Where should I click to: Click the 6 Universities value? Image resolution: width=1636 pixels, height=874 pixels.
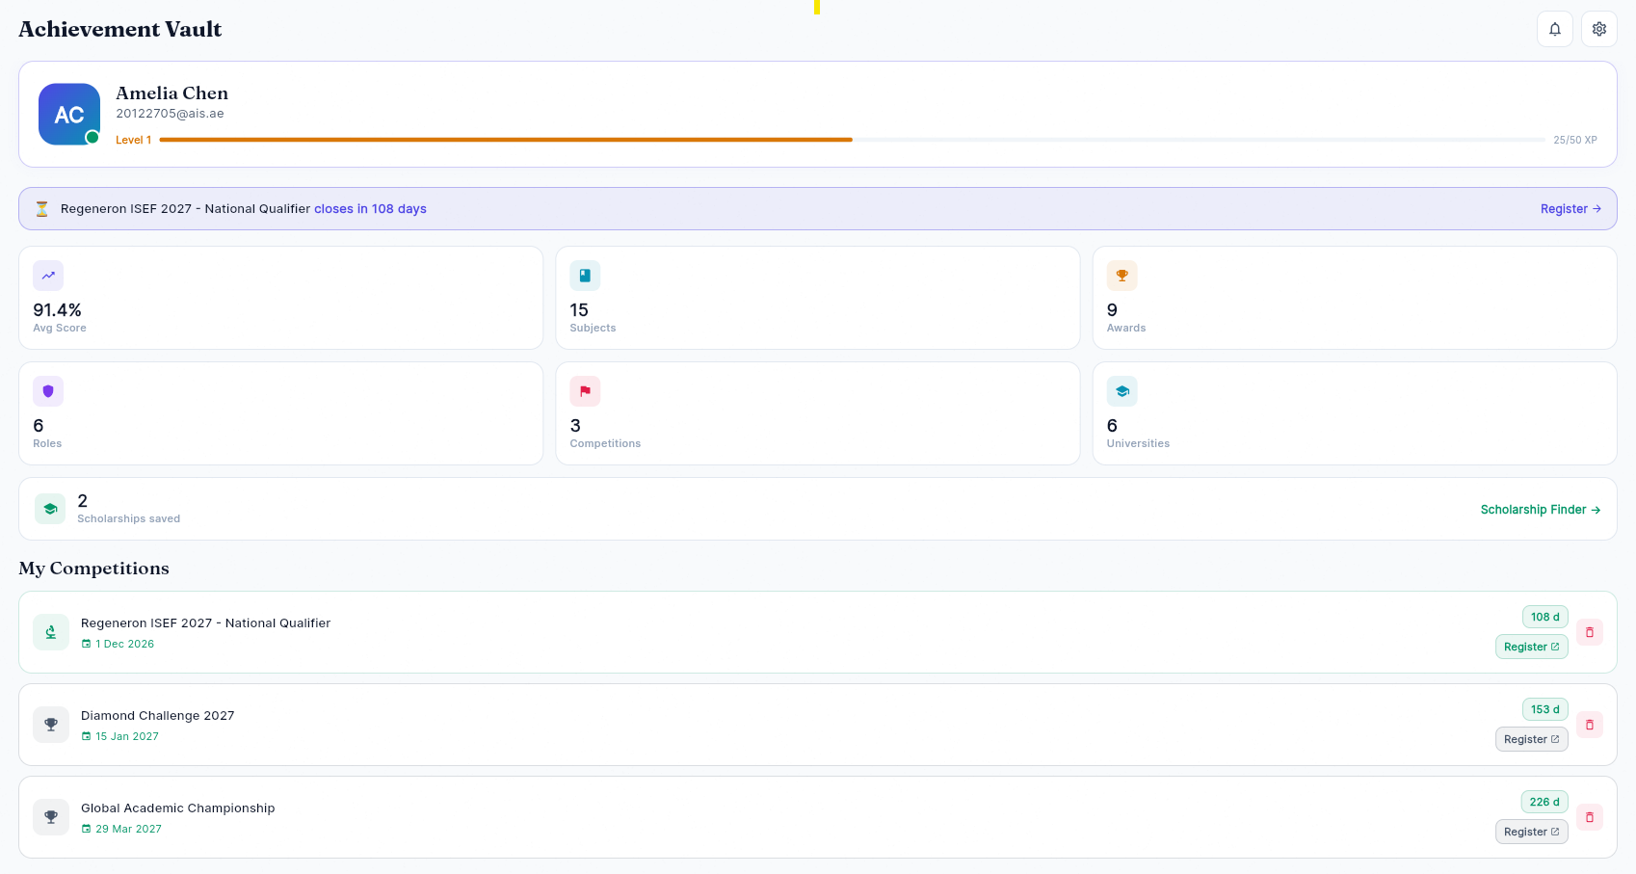[x=1112, y=426]
